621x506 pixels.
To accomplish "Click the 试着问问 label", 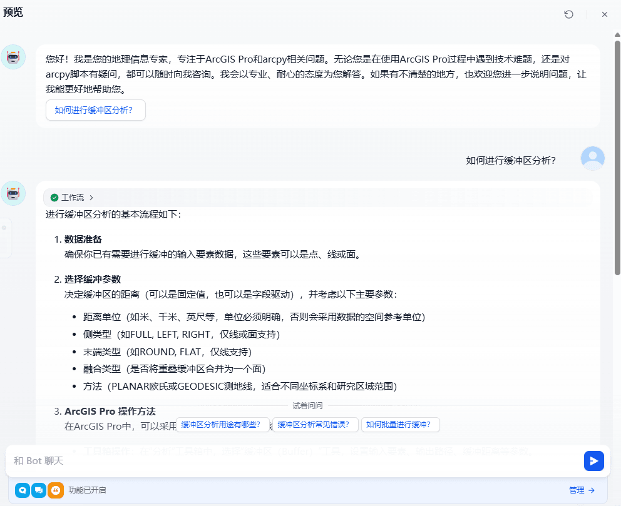I will 307,405.
